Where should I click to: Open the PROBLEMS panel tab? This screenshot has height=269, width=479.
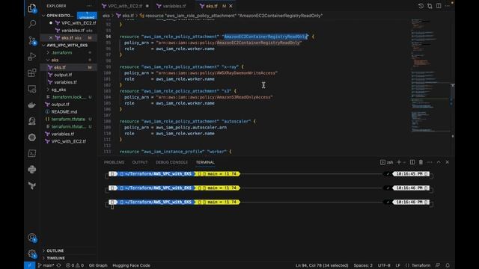coord(114,162)
